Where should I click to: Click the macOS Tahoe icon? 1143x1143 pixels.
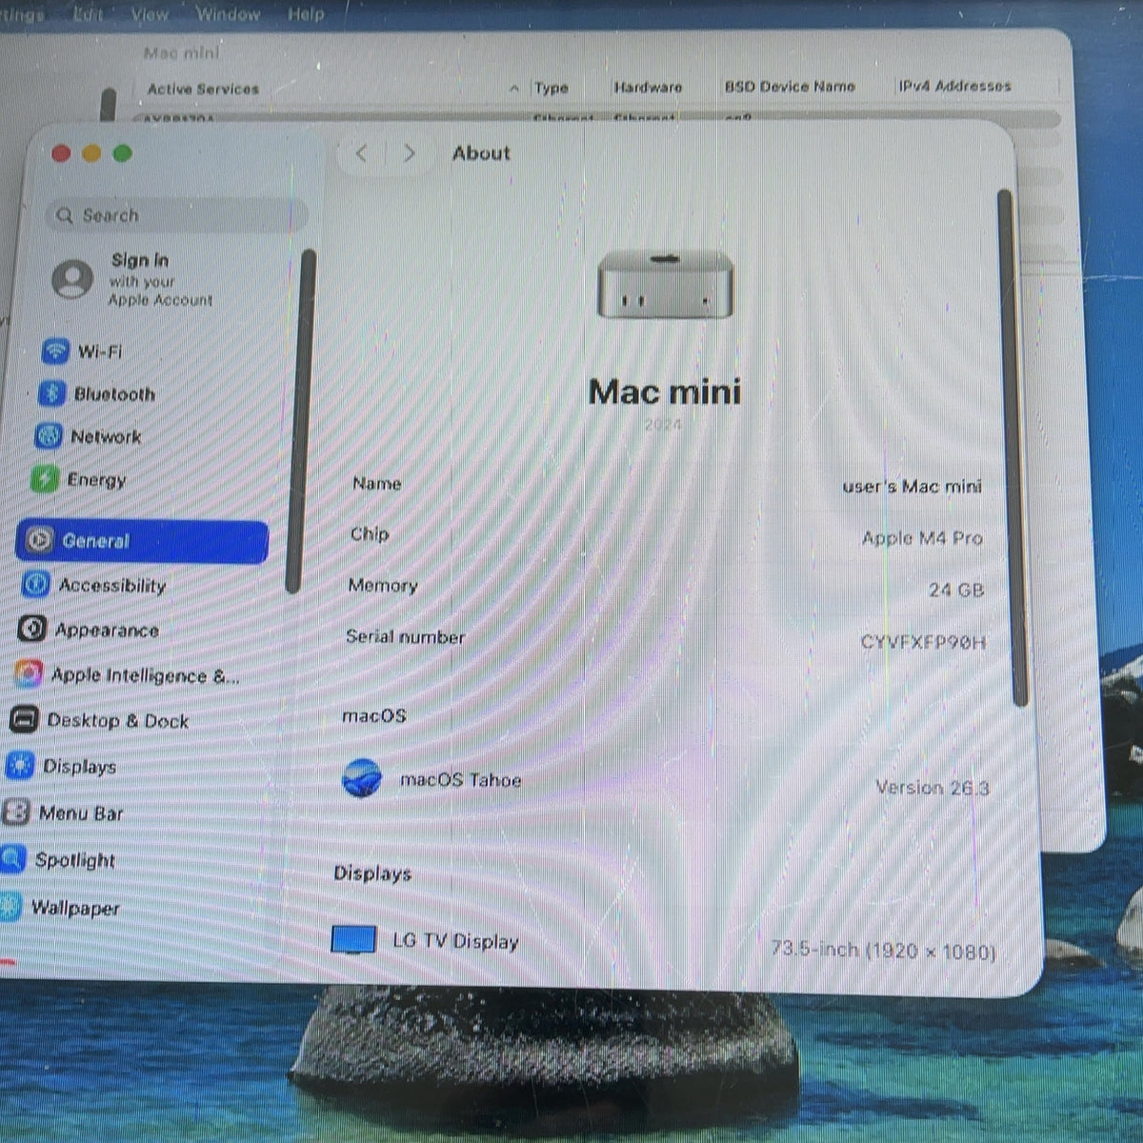pyautogui.click(x=362, y=778)
